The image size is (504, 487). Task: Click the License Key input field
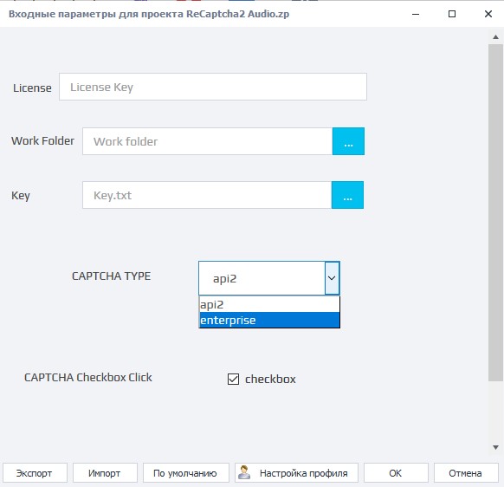click(213, 87)
